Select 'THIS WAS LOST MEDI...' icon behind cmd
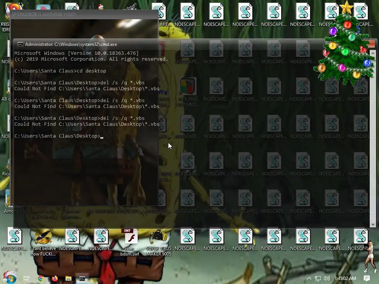379x284 pixels. pyautogui.click(x=188, y=92)
